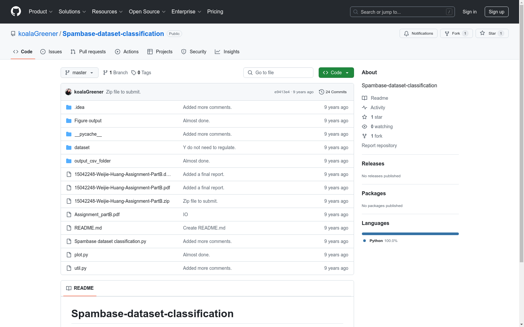Click the book icon in README header

point(69,288)
